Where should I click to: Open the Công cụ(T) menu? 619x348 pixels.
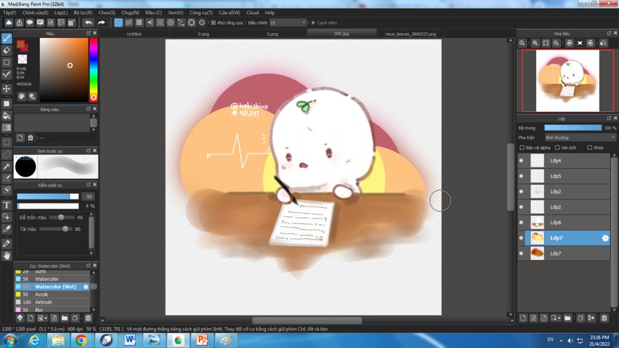coord(201,13)
